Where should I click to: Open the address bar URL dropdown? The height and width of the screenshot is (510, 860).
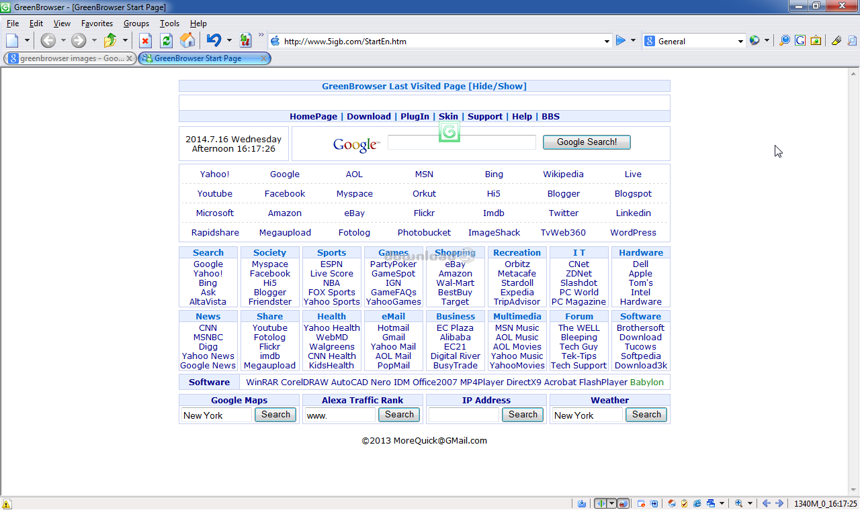tap(607, 42)
